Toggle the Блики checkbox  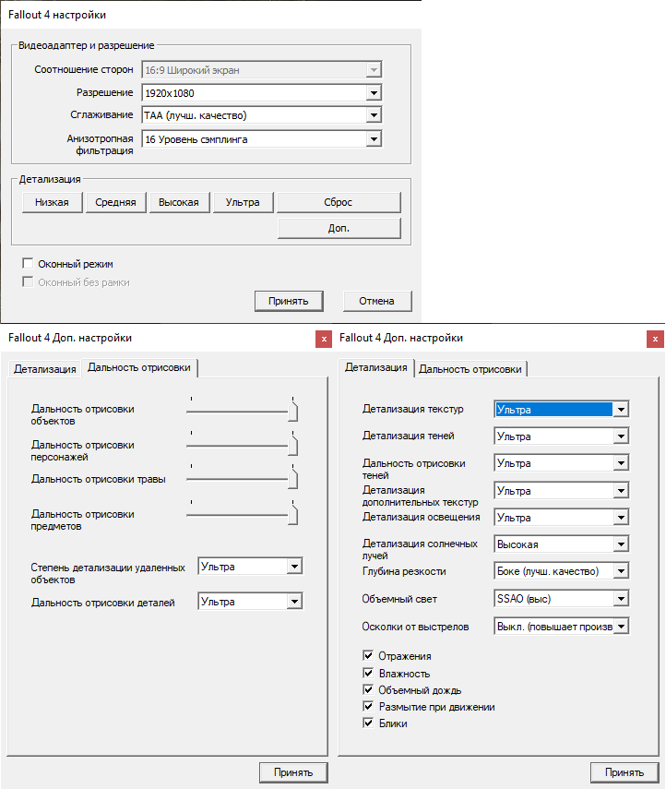(x=368, y=723)
